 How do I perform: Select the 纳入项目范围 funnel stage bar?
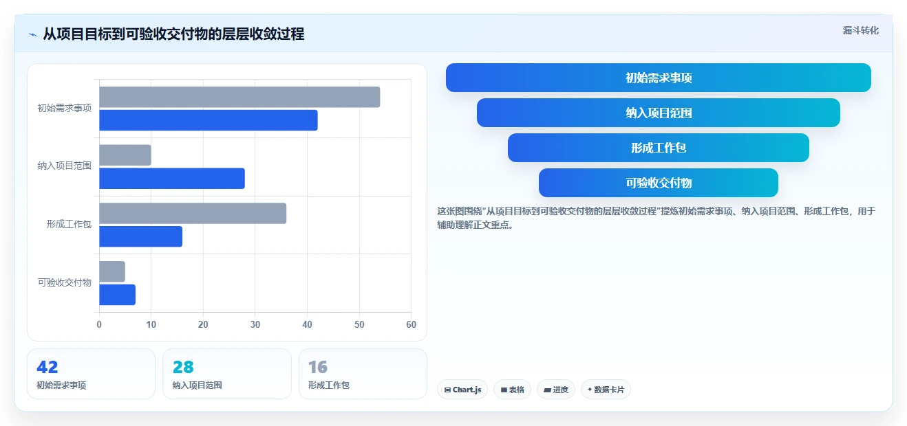tap(659, 113)
